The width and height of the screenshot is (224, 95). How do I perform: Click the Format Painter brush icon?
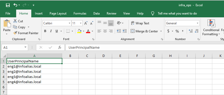click(15, 33)
